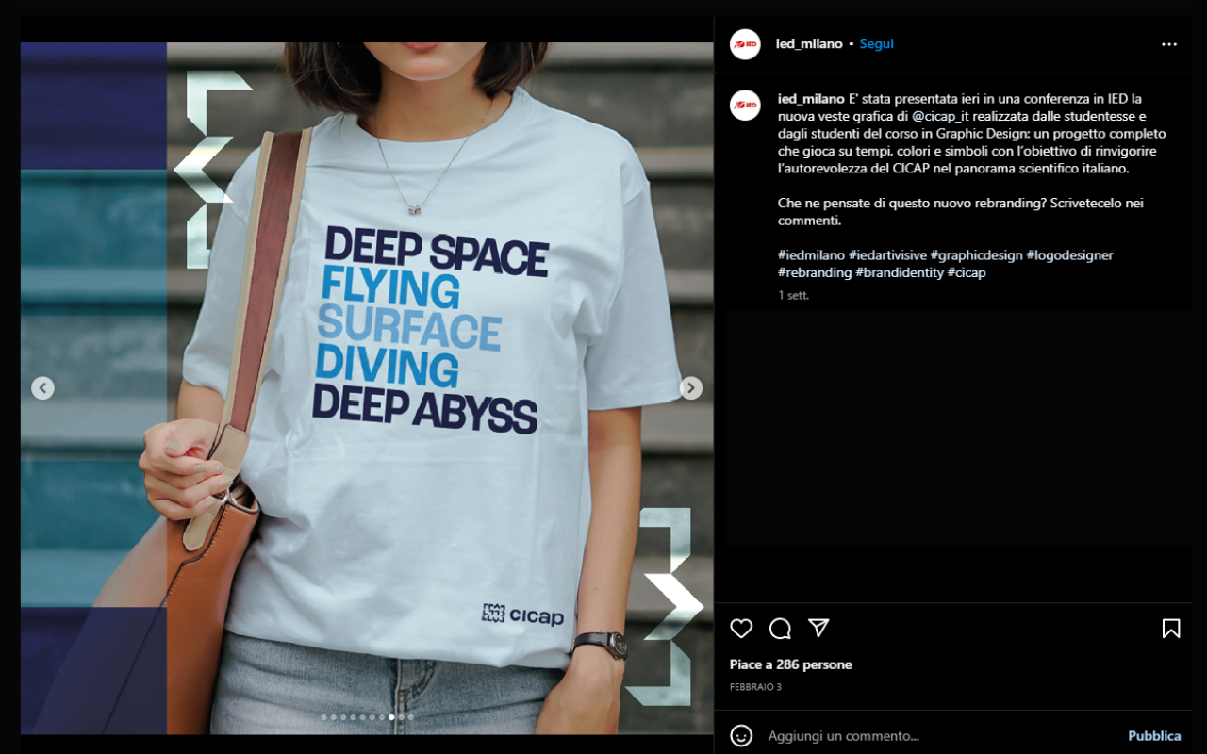Screen dimensions: 1207x754
Task: Open comments with the speech bubble icon
Action: [x=780, y=629]
